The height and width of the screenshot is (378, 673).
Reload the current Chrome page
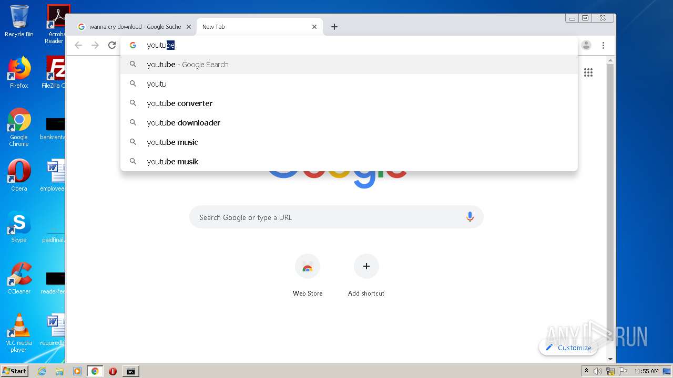(112, 45)
